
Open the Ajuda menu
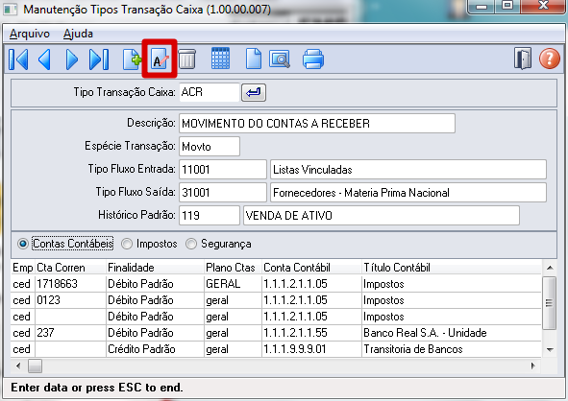78,34
